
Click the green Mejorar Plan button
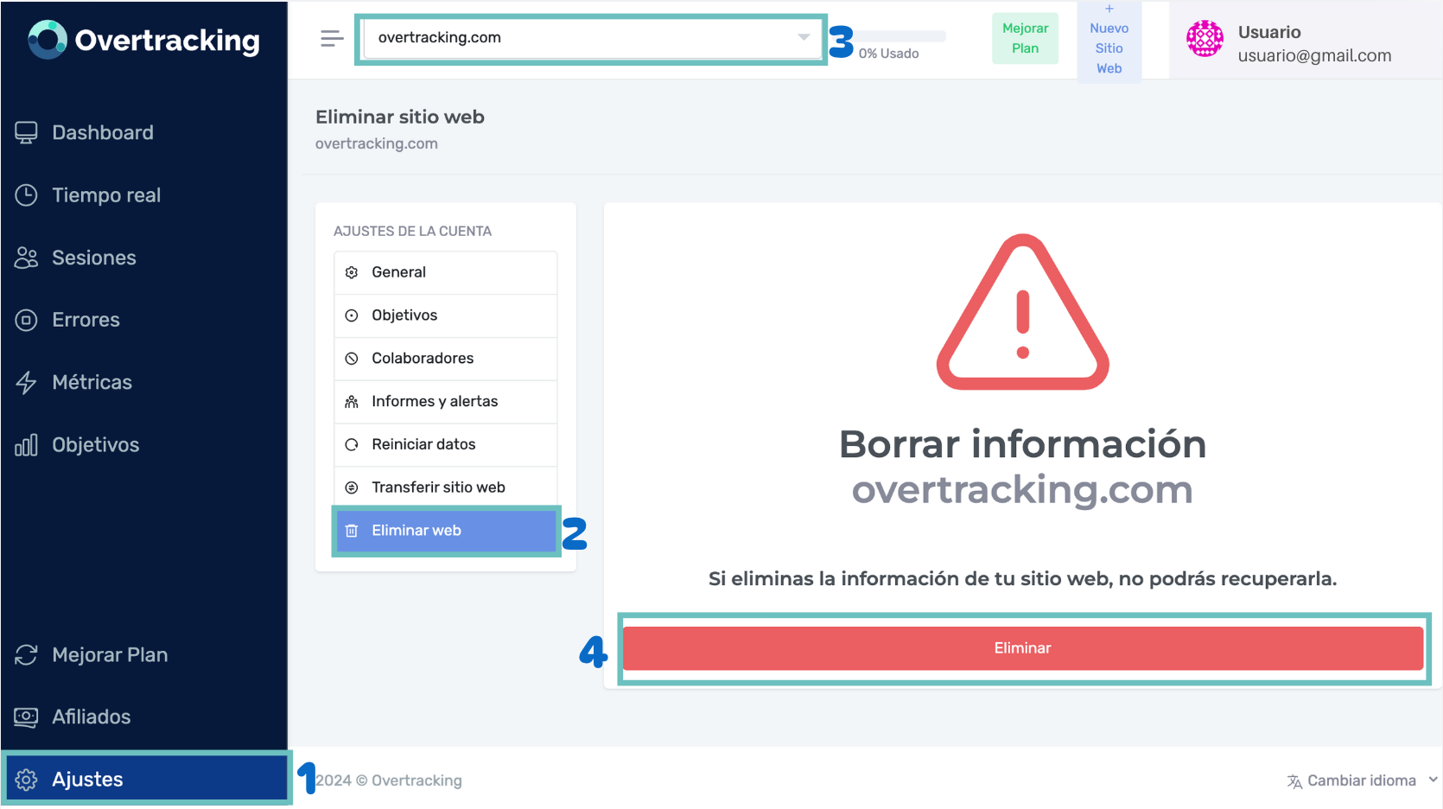point(1025,38)
